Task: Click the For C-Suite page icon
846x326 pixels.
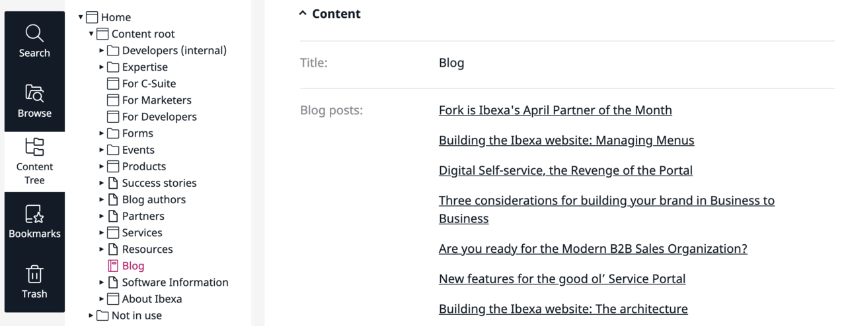Action: [112, 84]
